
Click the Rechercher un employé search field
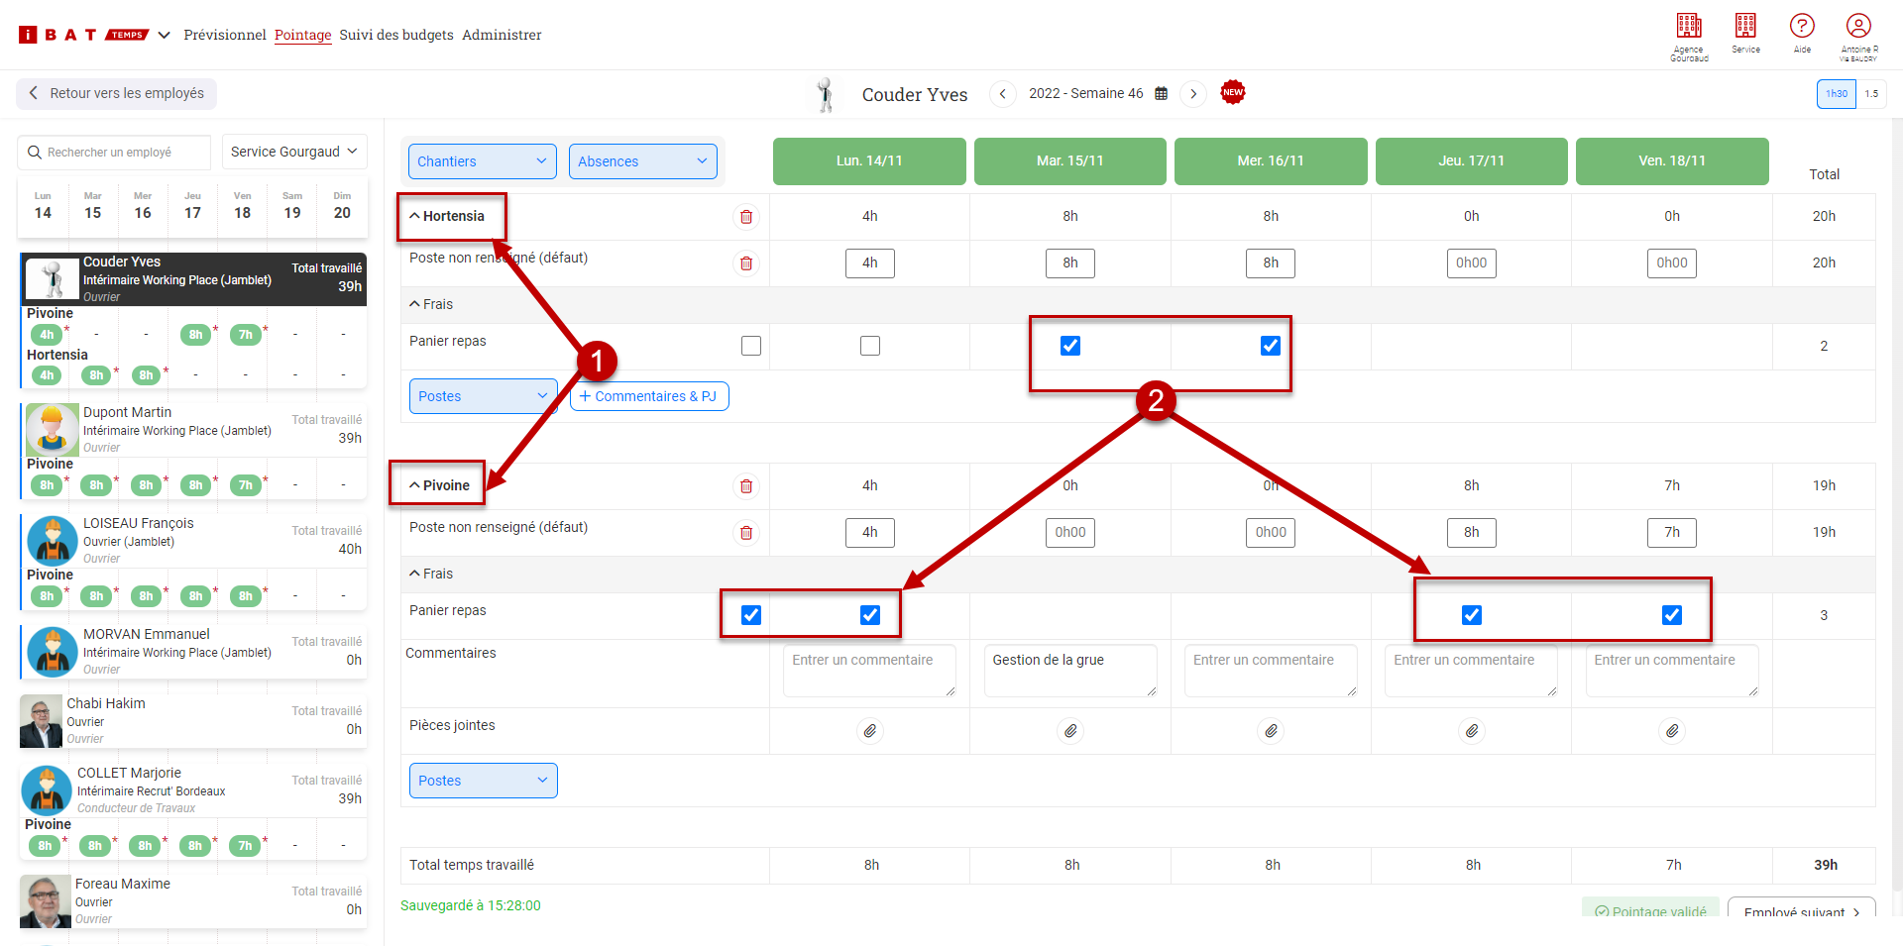114,153
